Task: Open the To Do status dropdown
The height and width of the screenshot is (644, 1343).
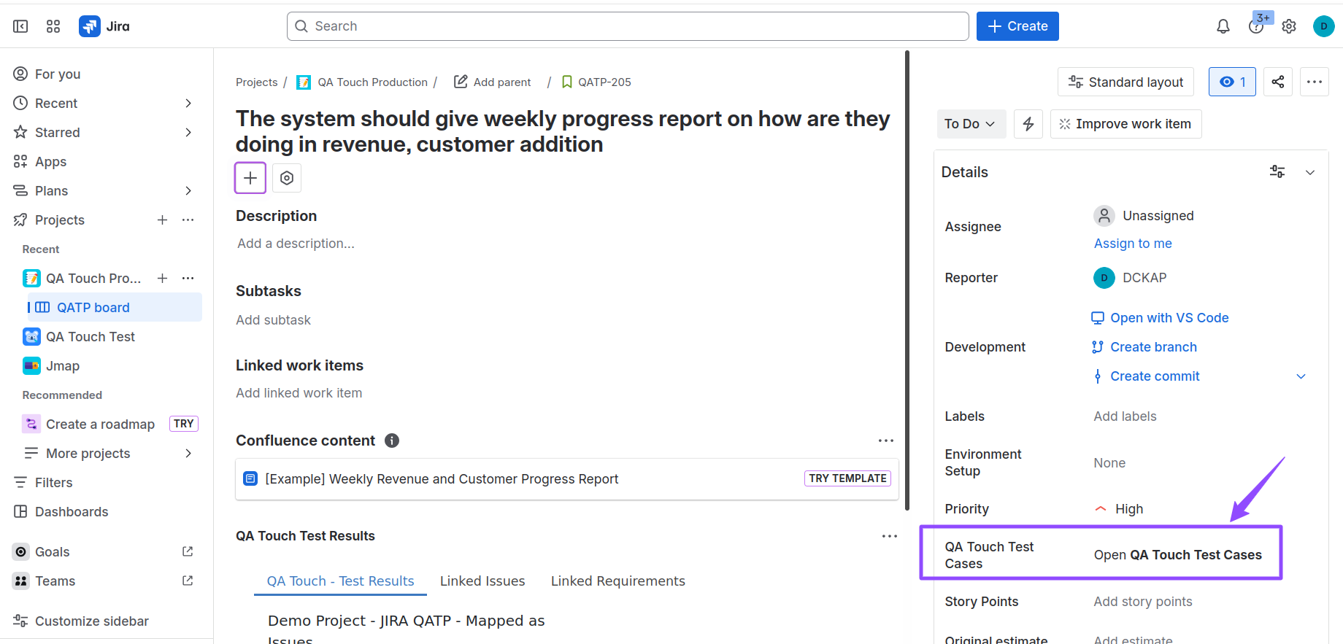Action: click(x=971, y=124)
